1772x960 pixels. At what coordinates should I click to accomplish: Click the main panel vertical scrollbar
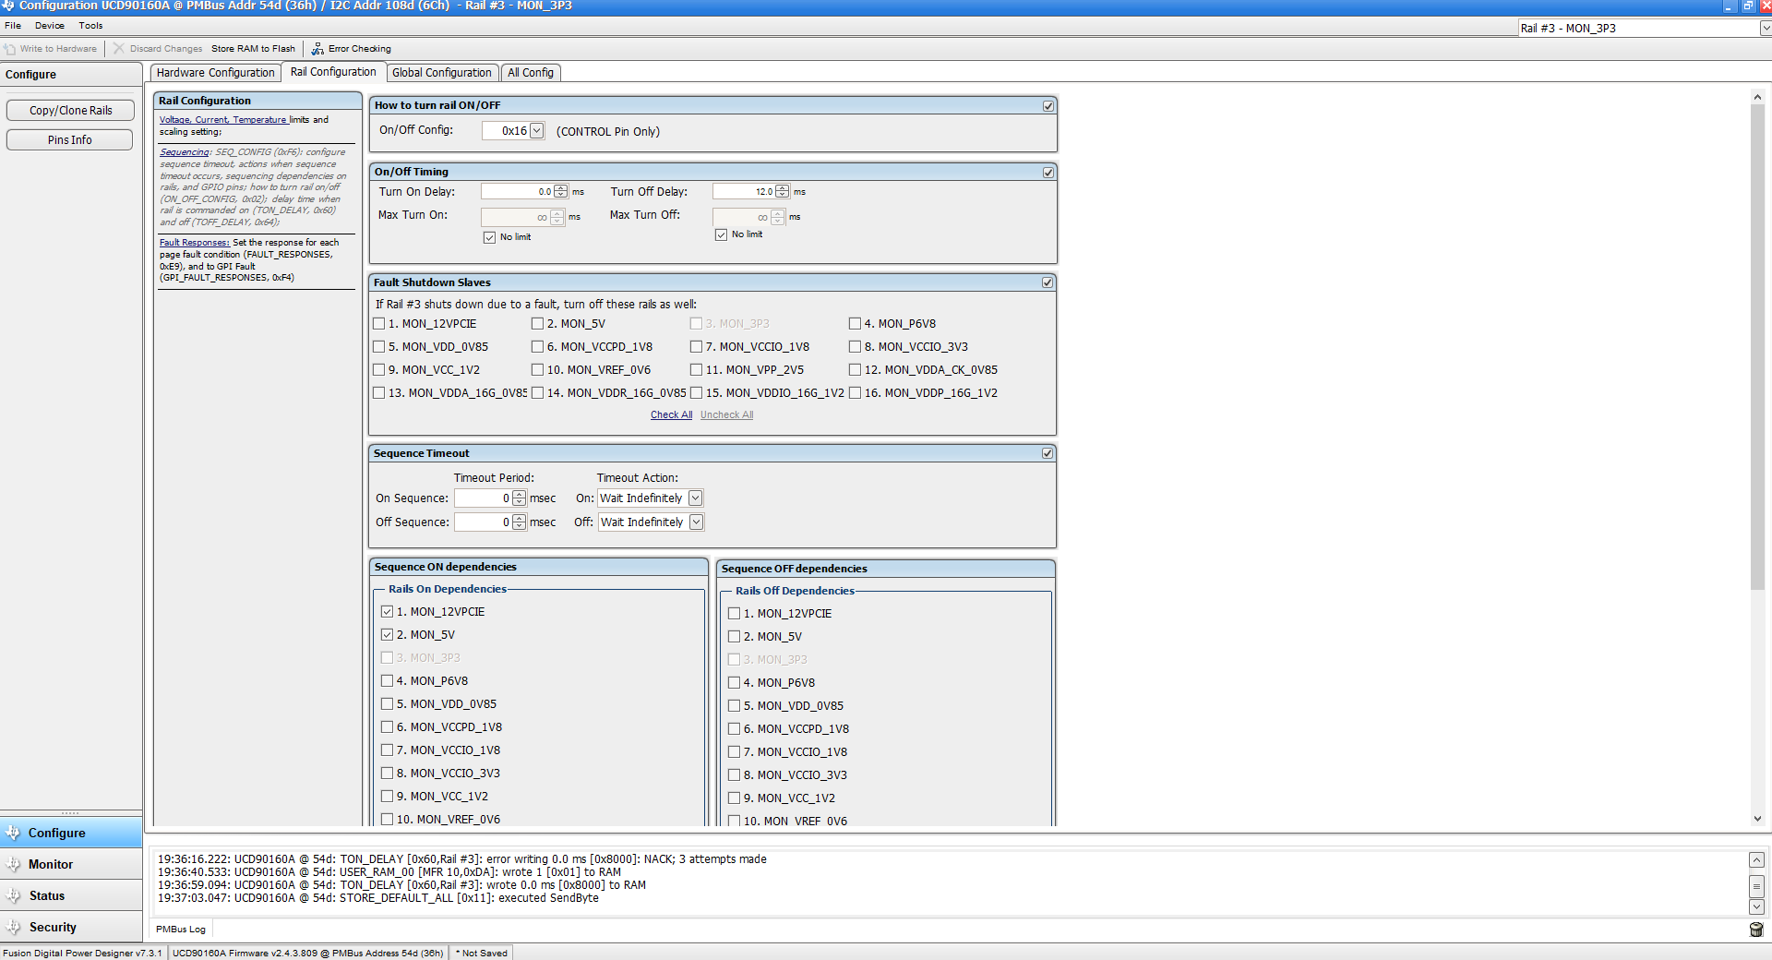click(x=1757, y=346)
